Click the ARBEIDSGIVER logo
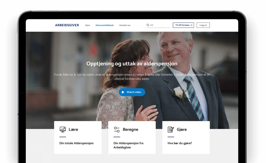The image size is (266, 163). click(67, 25)
